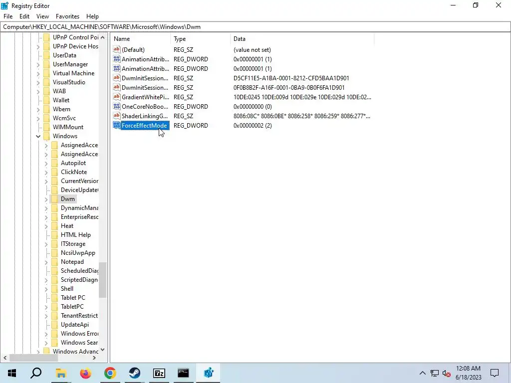Show hidden system tray icons
Image resolution: width=511 pixels, height=383 pixels.
[x=422, y=373]
